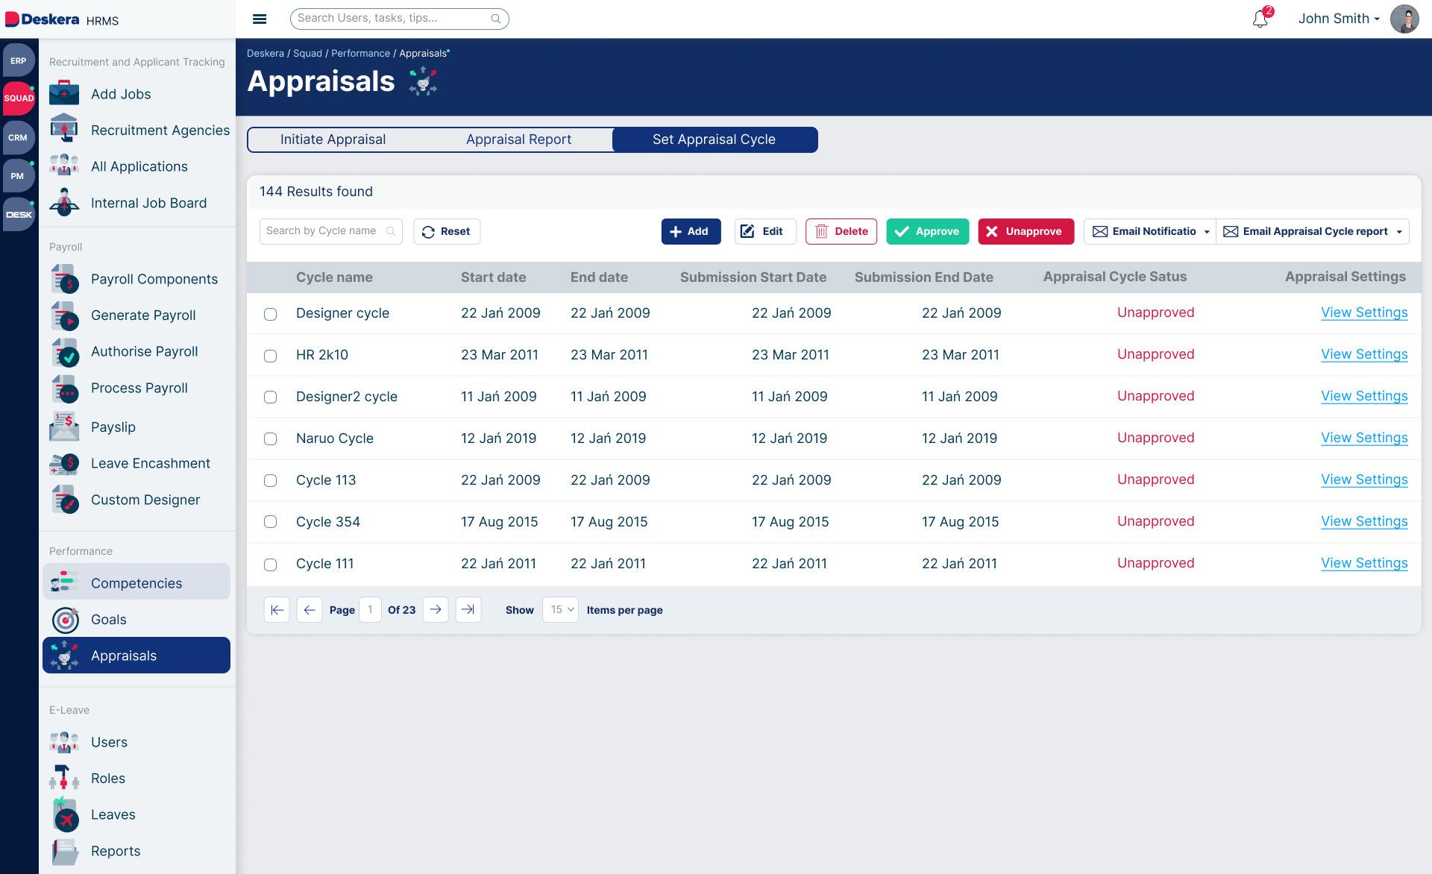Open the hamburger menu icon
The image size is (1432, 874).
click(260, 19)
